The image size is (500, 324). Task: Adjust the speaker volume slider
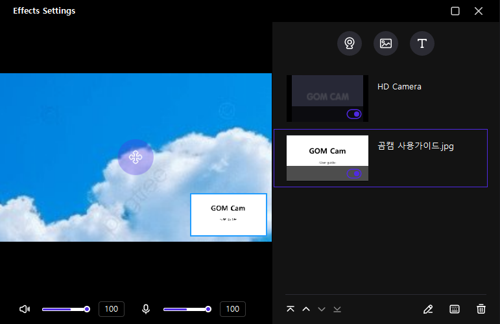tap(65, 309)
